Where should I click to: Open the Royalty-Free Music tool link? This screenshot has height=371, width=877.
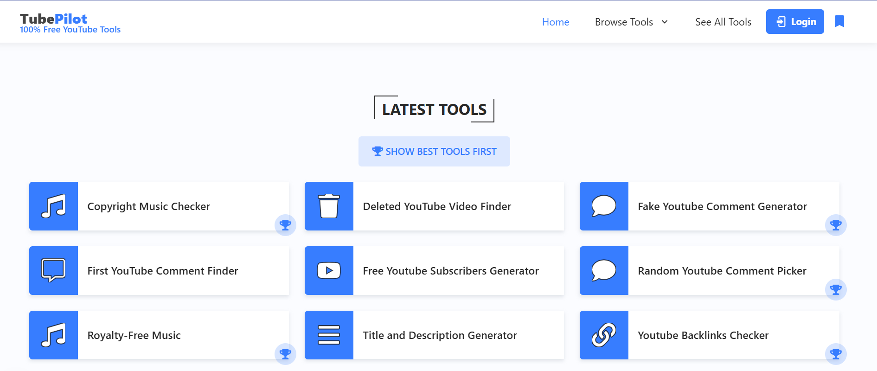(134, 335)
